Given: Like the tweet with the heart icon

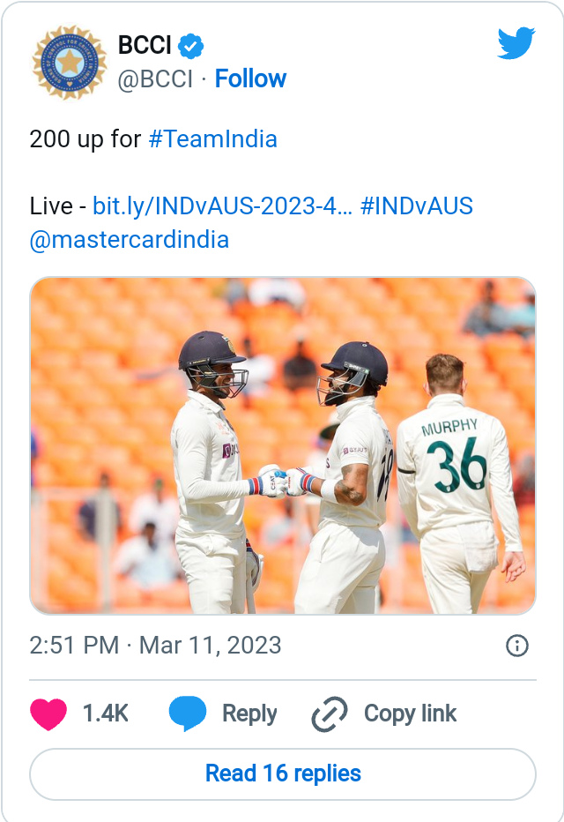Looking at the screenshot, I should point(48,714).
